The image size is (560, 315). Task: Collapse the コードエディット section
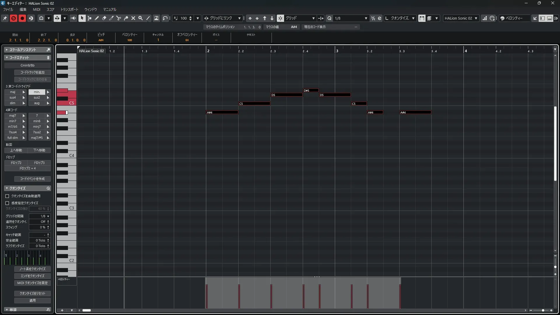tap(7, 57)
